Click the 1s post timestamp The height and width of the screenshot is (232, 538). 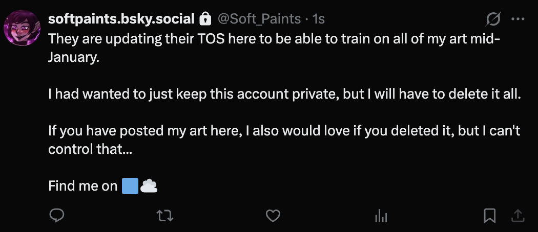point(319,19)
